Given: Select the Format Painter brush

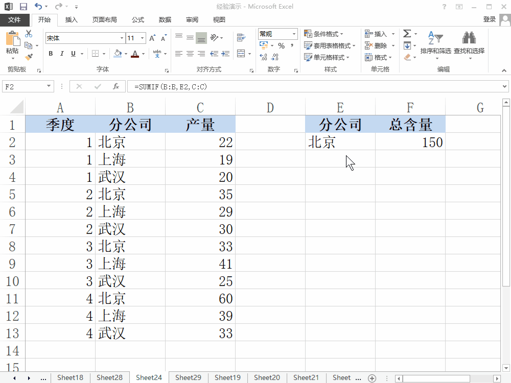Looking at the screenshot, I should click(x=29, y=57).
